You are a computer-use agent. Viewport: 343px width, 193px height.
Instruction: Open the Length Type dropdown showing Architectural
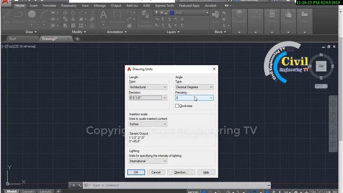[148, 87]
